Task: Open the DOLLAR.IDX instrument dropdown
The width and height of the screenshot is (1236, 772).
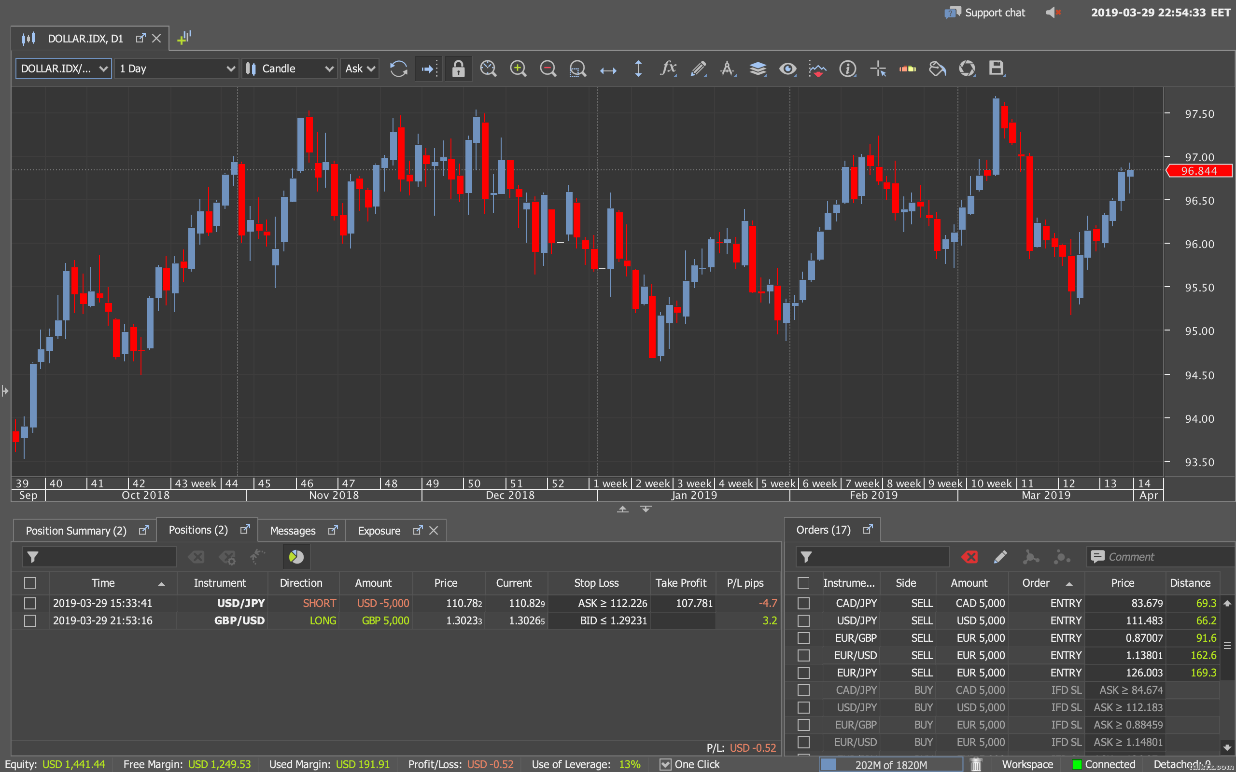Action: pyautogui.click(x=64, y=69)
